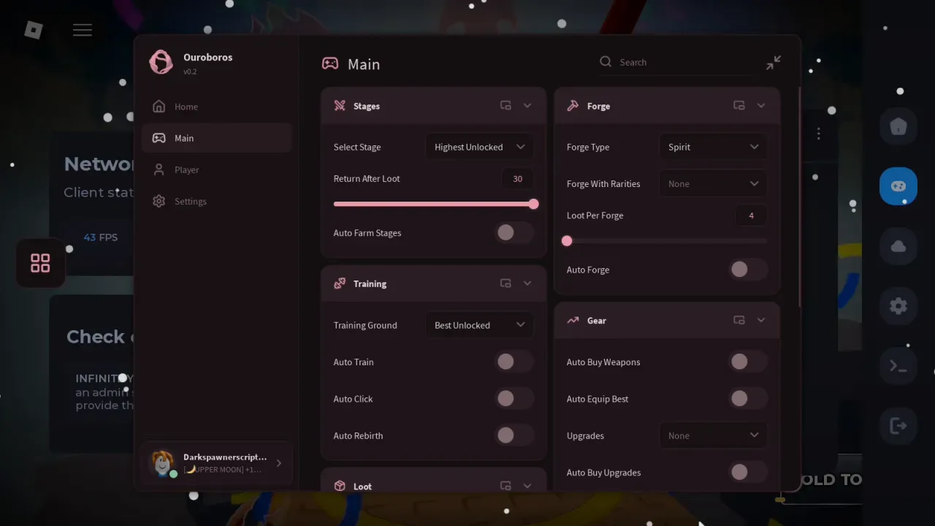Pop out the Loot section window
The width and height of the screenshot is (935, 526).
coord(505,486)
